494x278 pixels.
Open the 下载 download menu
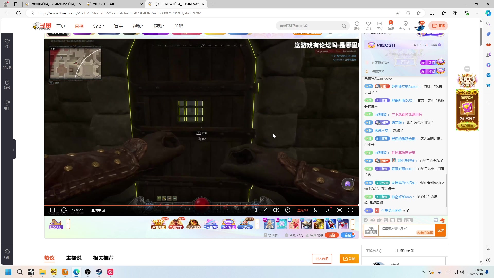coord(380,26)
